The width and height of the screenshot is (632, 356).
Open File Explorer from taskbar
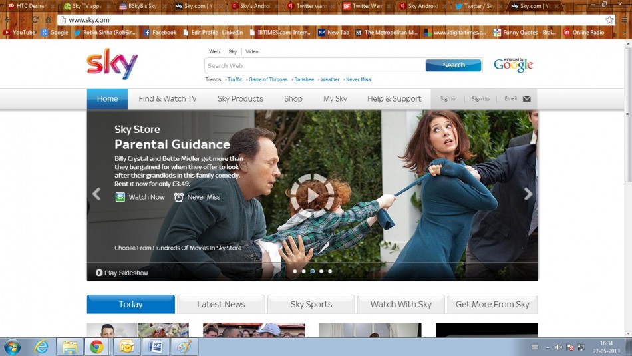click(x=70, y=347)
